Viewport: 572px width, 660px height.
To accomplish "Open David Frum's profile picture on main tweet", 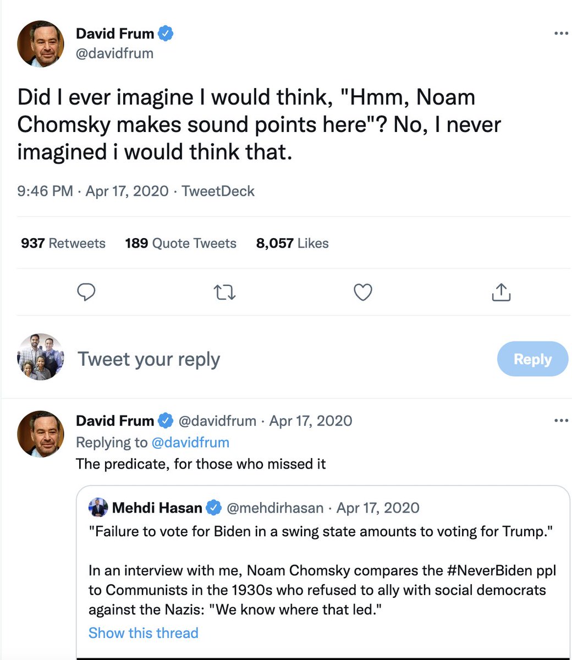I will pyautogui.click(x=41, y=44).
